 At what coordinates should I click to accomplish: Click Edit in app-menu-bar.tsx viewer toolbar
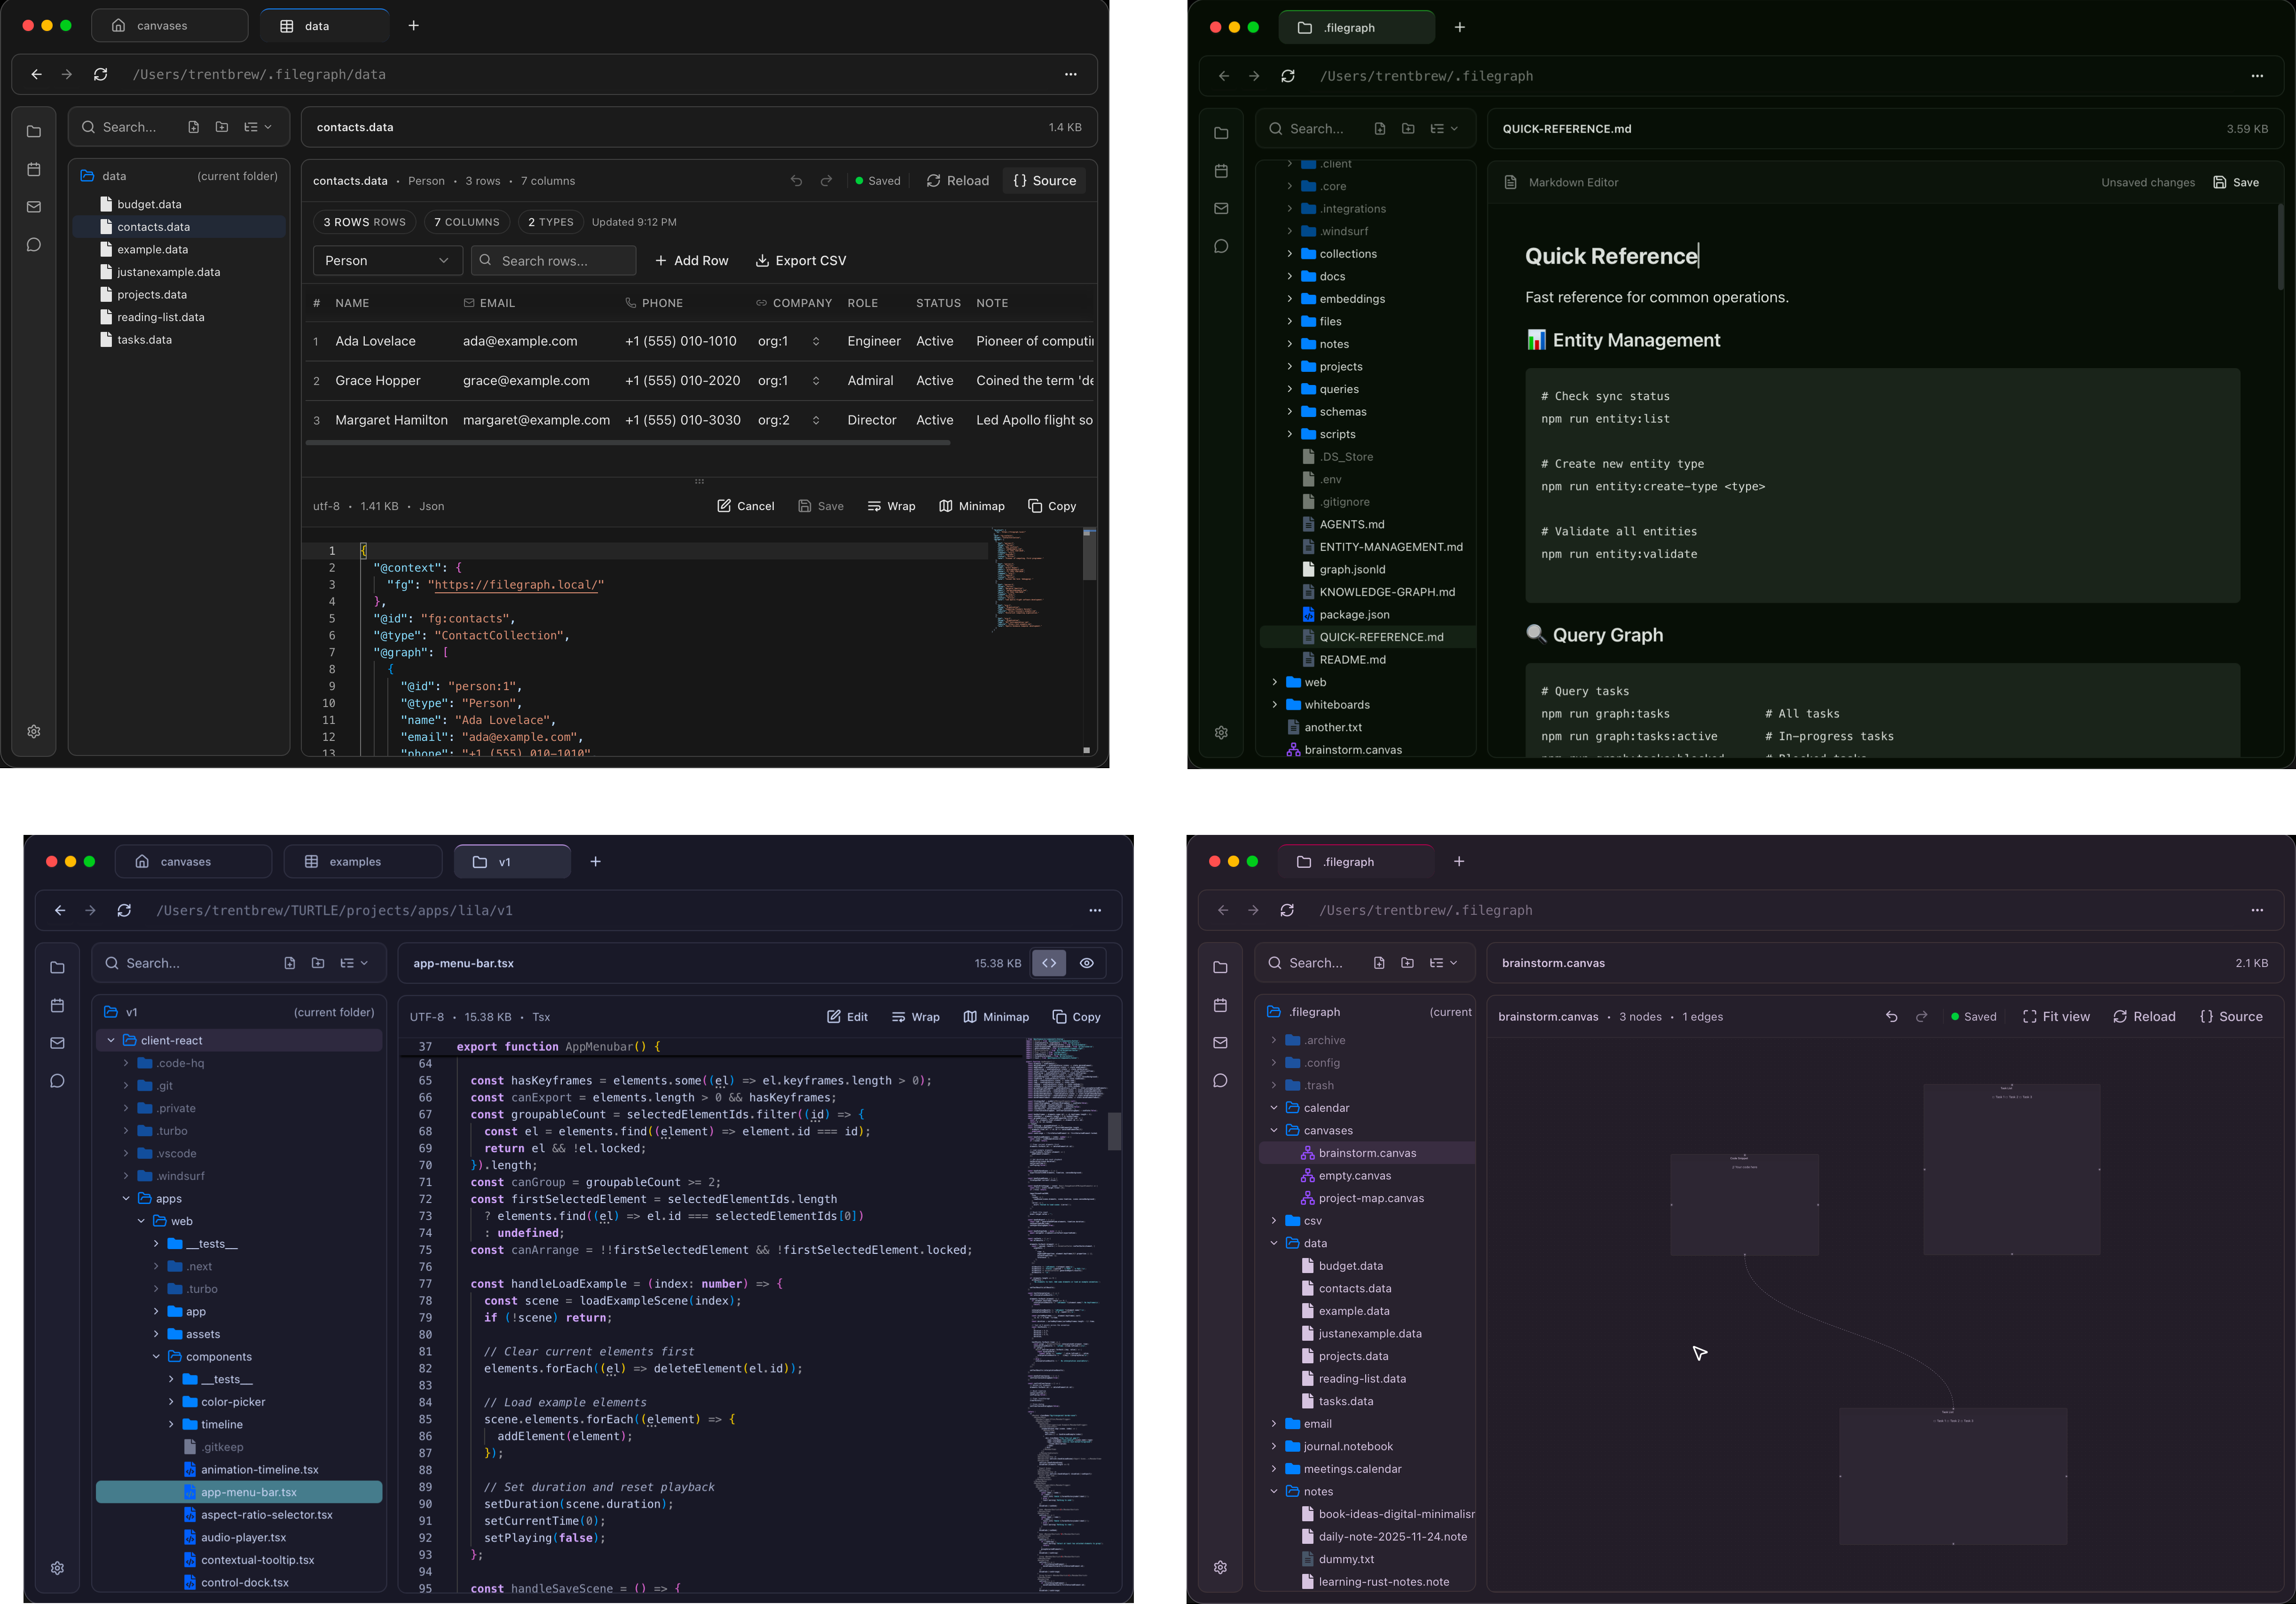click(847, 1017)
